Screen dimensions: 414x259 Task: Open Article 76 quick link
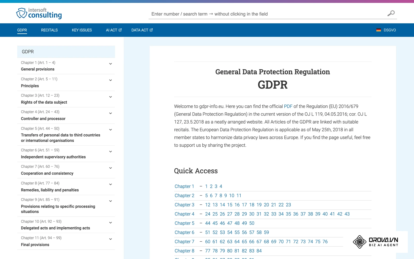(325, 242)
